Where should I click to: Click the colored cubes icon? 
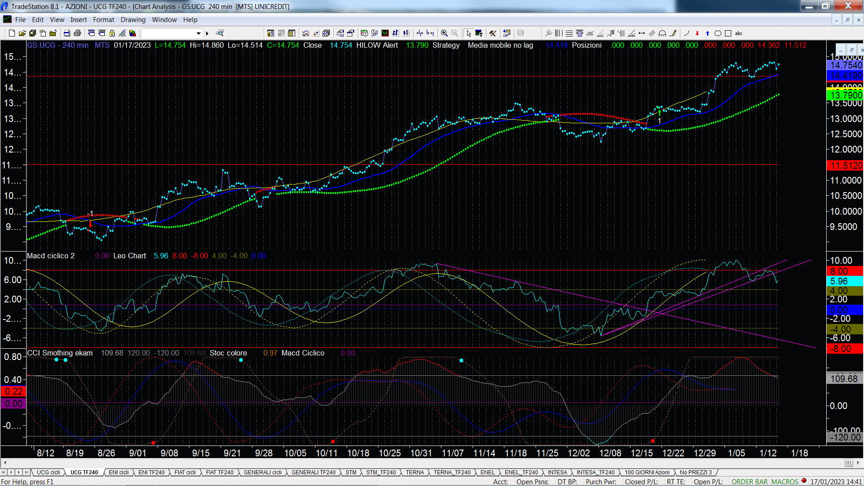(x=133, y=33)
